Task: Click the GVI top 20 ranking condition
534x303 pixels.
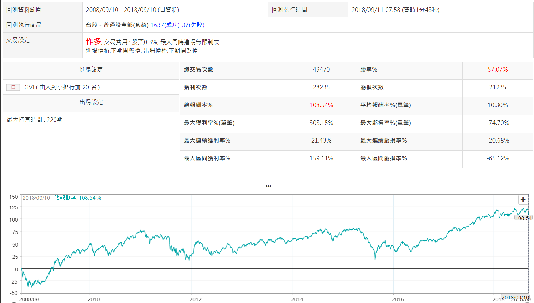Action: click(x=62, y=87)
